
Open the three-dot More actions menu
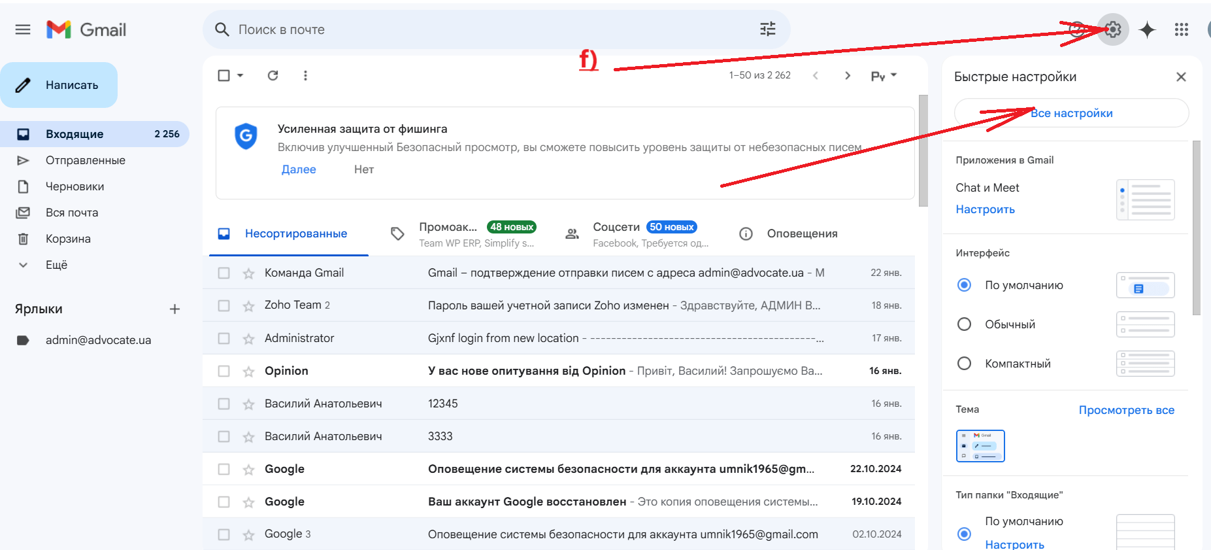click(x=305, y=75)
